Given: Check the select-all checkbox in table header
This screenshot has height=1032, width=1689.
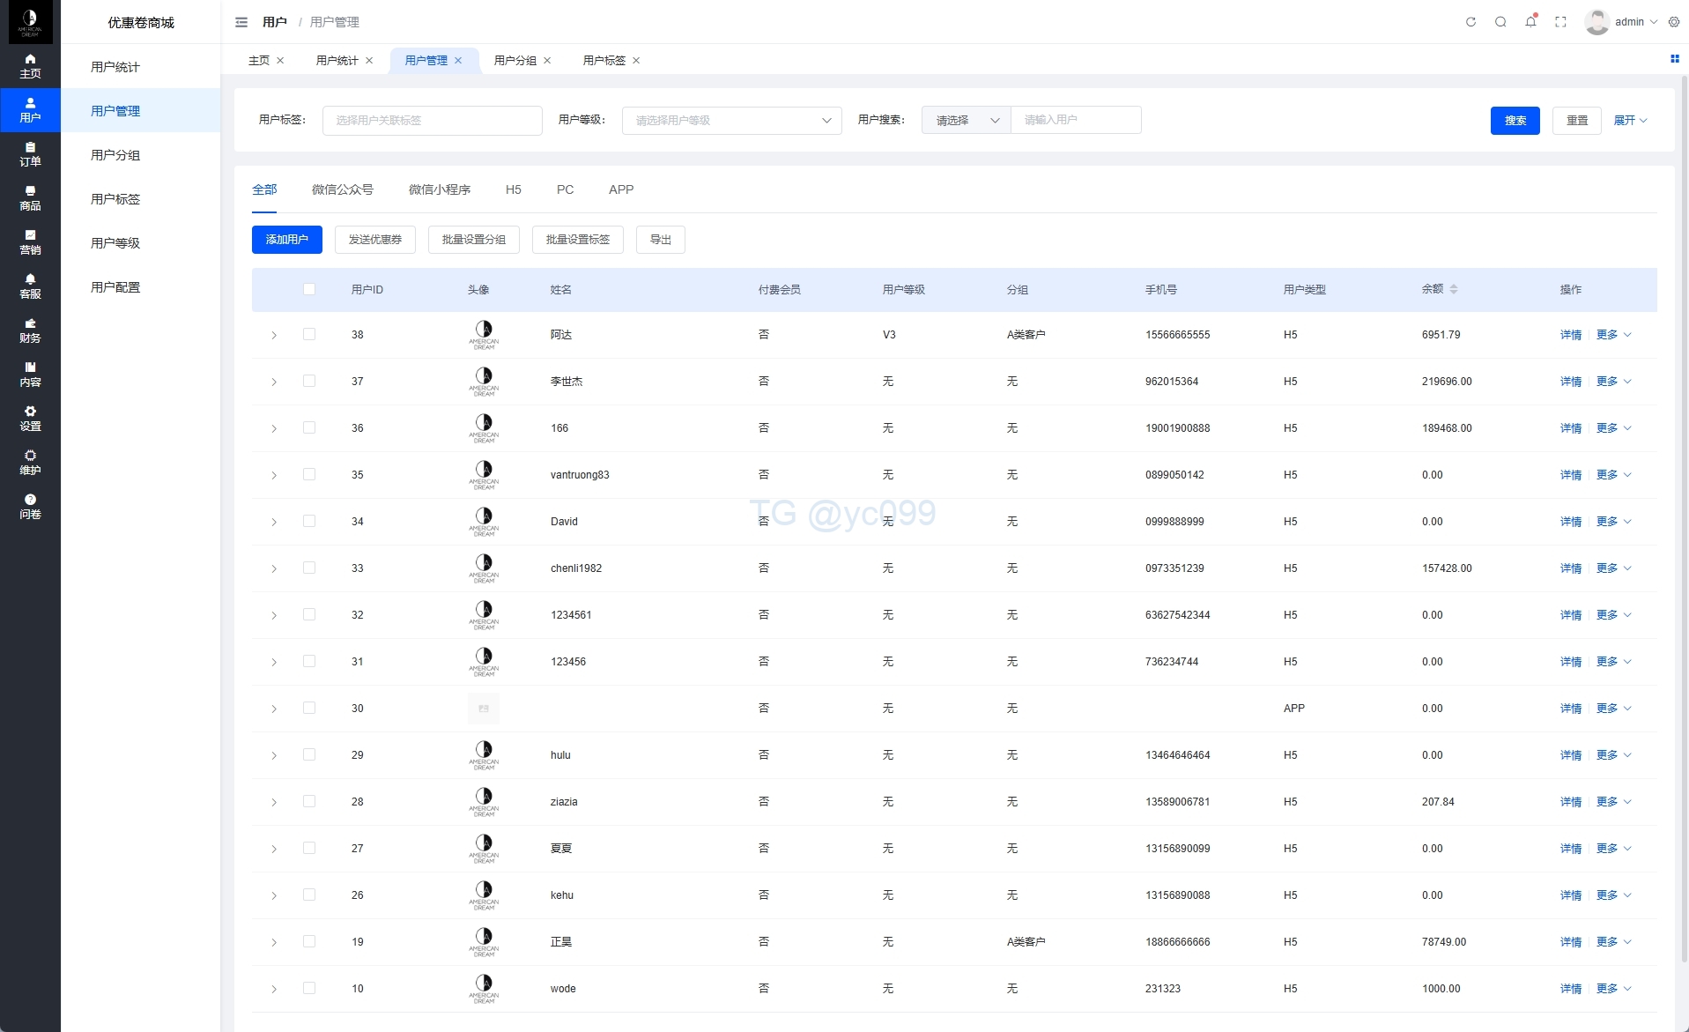Looking at the screenshot, I should [309, 289].
